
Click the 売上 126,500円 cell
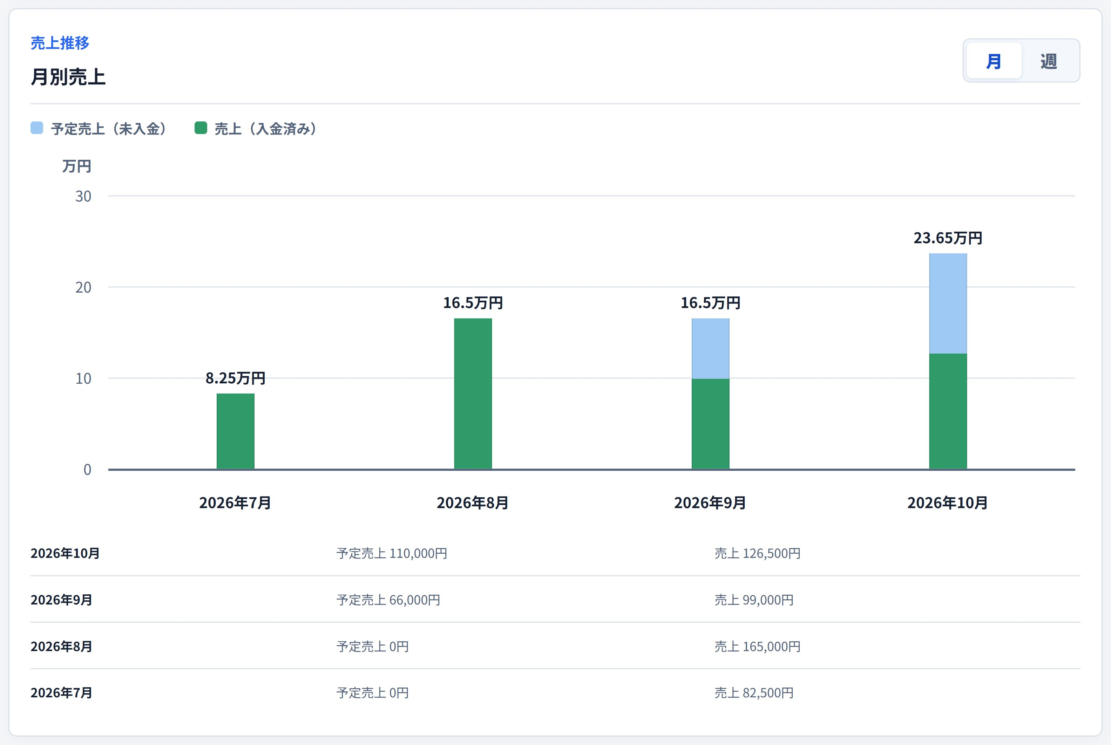[x=758, y=554]
